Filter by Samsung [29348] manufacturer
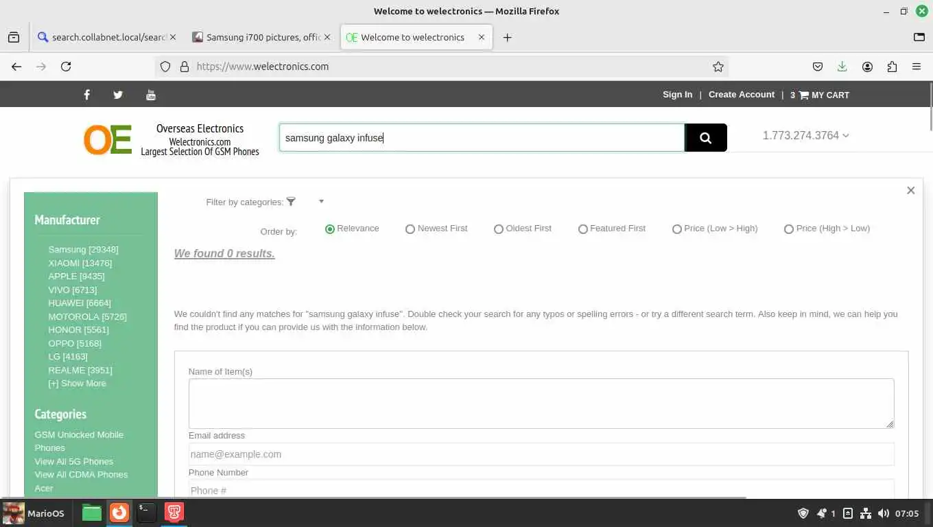 click(x=83, y=250)
